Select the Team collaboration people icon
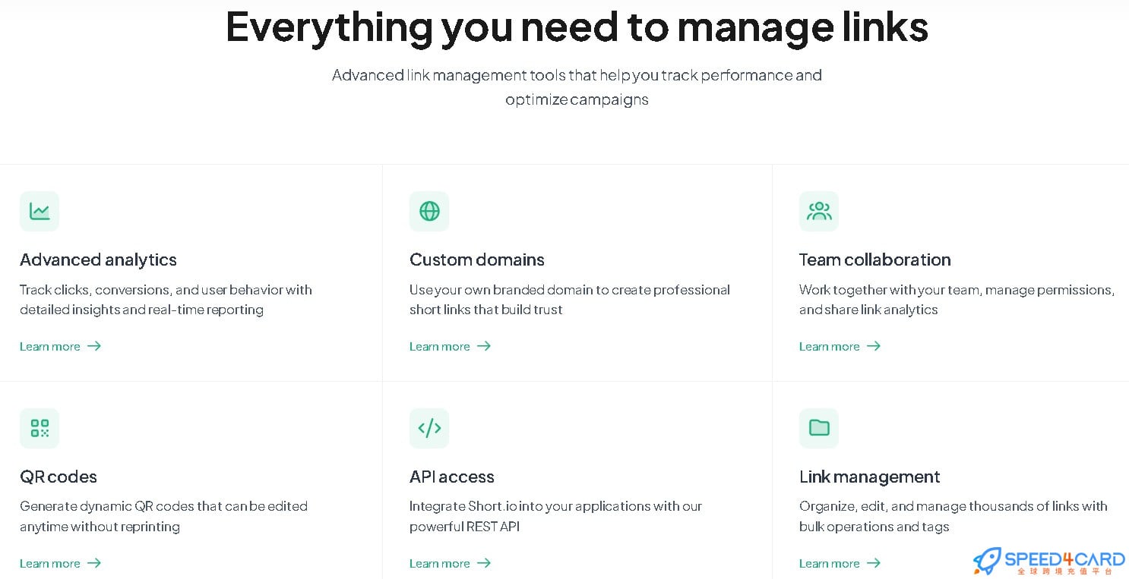1129x579 pixels. pyautogui.click(x=819, y=211)
